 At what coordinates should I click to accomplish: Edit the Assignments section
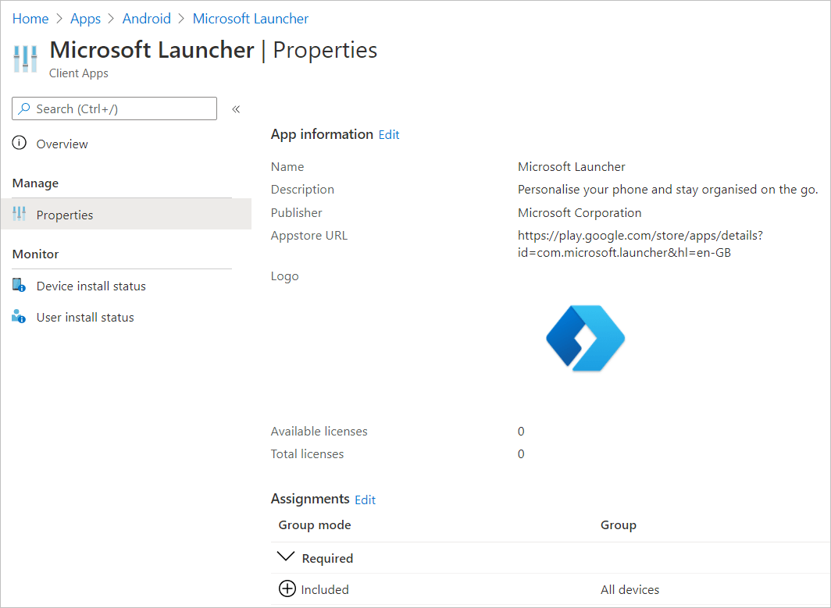366,500
